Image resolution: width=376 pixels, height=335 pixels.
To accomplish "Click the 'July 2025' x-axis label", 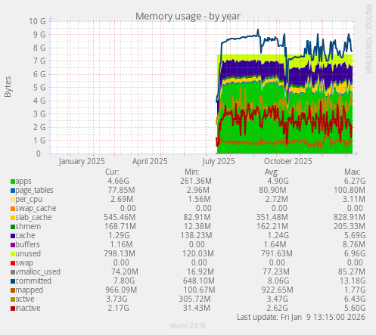I will pyautogui.click(x=219, y=161).
